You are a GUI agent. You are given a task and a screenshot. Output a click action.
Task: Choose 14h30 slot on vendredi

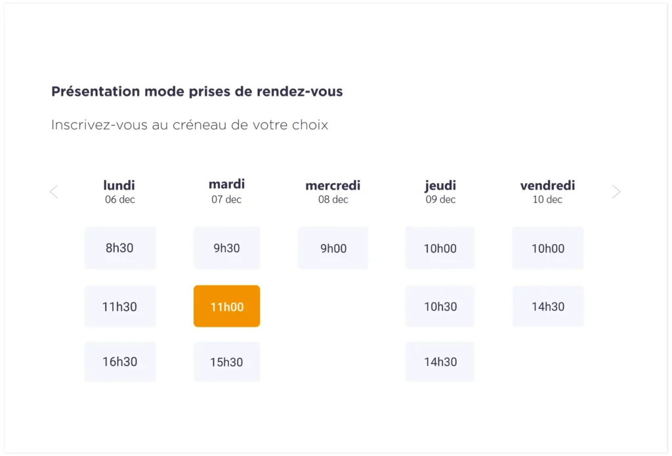pyautogui.click(x=548, y=306)
